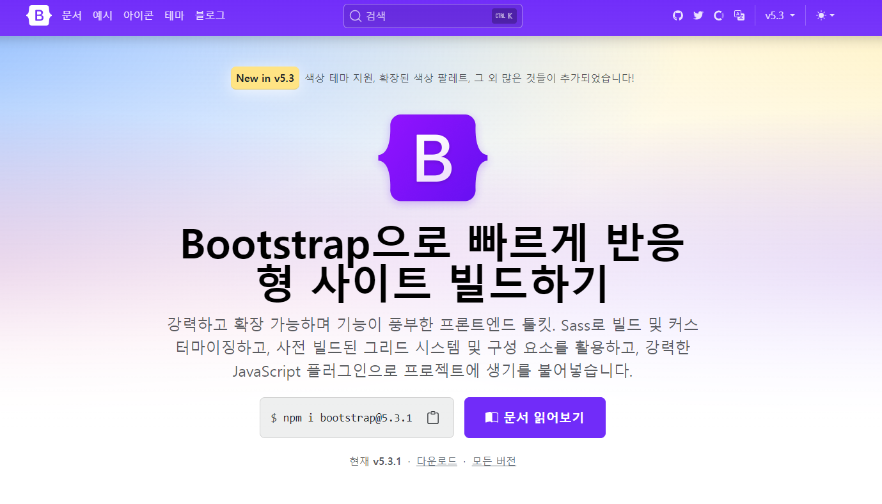Open the 문서 nav item

click(x=72, y=15)
